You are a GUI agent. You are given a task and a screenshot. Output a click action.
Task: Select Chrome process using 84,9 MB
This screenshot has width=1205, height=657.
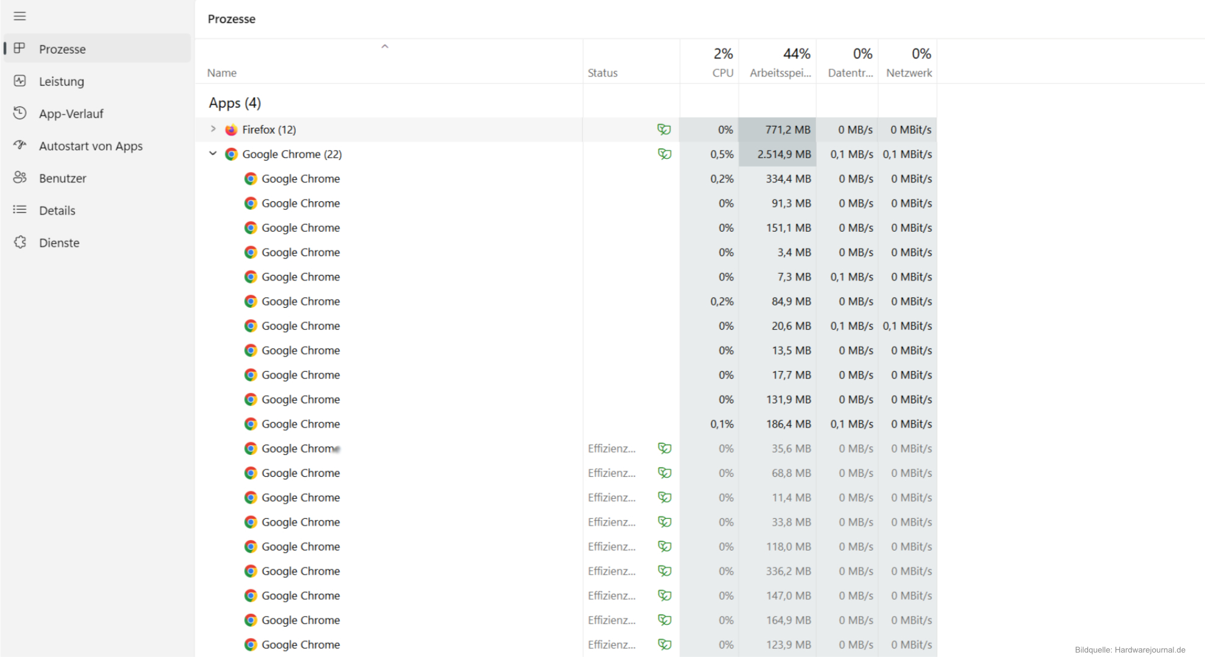coord(565,301)
